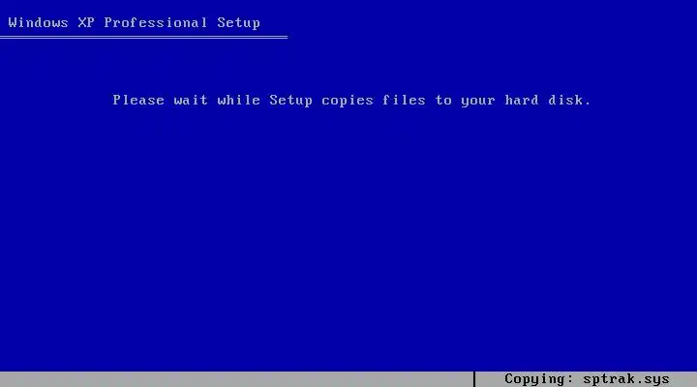The height and width of the screenshot is (387, 697).
Task: Click the sptrak.sys file name
Action: [626, 379]
